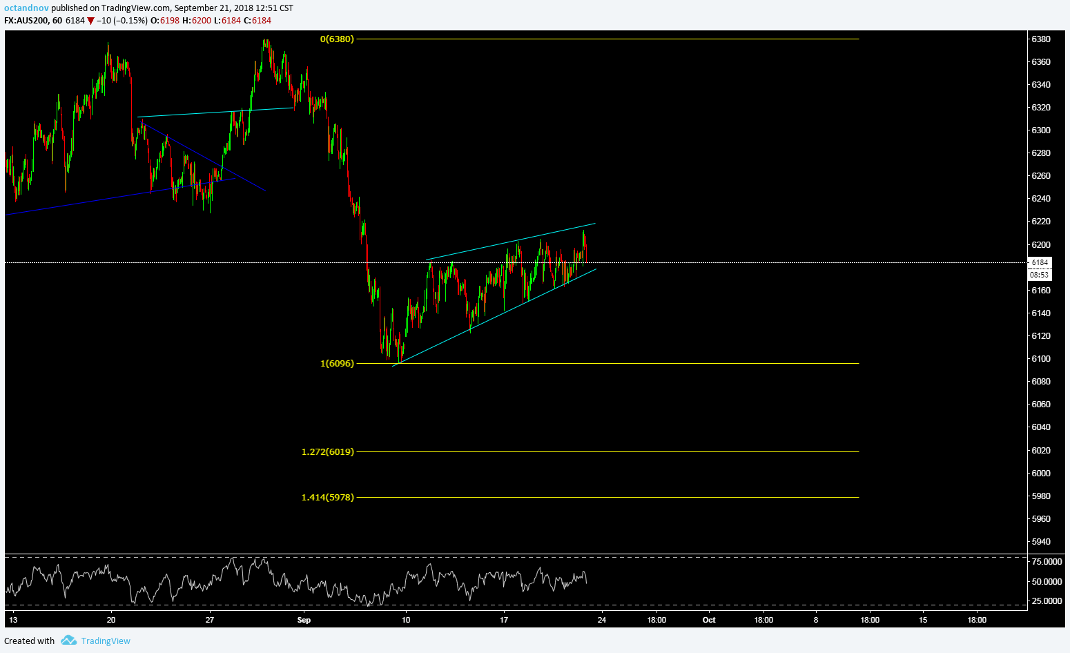This screenshot has width=1070, height=653.
Task: Click the 0(6380) Fibonacci level label
Action: (337, 39)
